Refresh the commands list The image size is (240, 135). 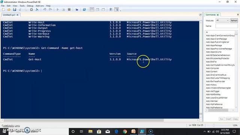pyautogui.click(x=234, y=21)
